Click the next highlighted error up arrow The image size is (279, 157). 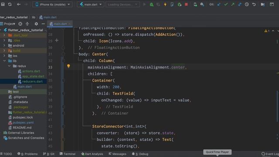tap(273, 31)
